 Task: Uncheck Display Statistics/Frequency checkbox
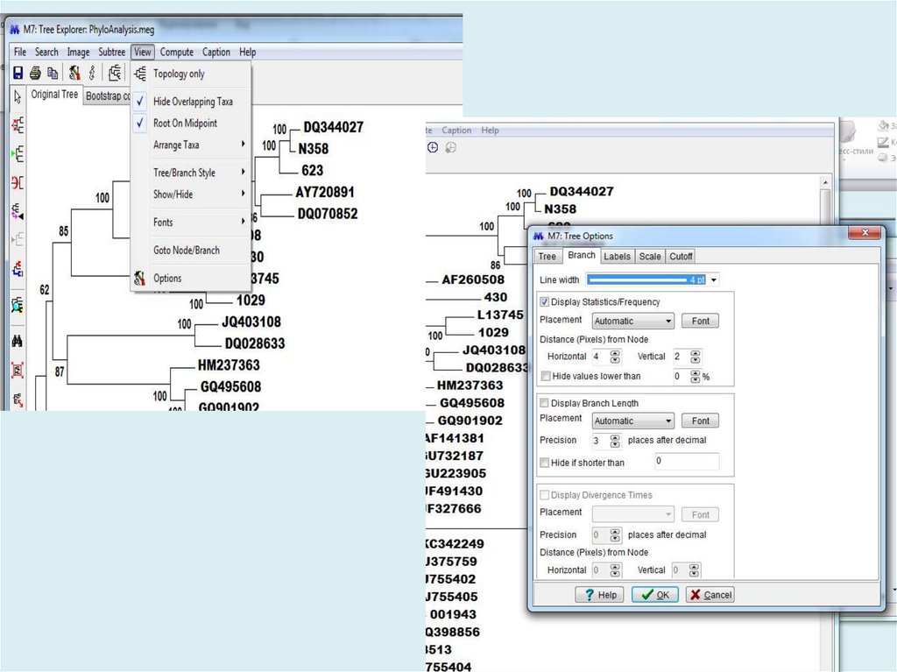pos(545,302)
